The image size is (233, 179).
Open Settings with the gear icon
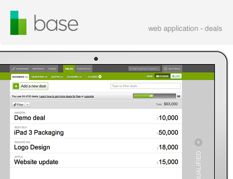point(172,68)
